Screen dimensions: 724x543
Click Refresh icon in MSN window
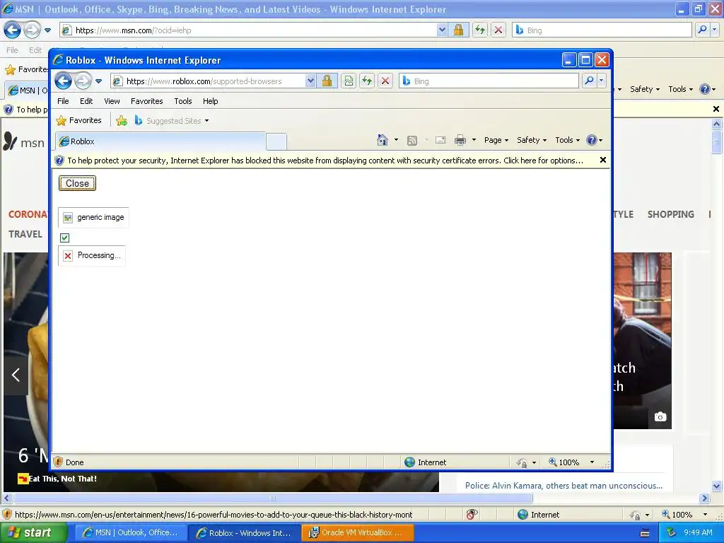[480, 30]
